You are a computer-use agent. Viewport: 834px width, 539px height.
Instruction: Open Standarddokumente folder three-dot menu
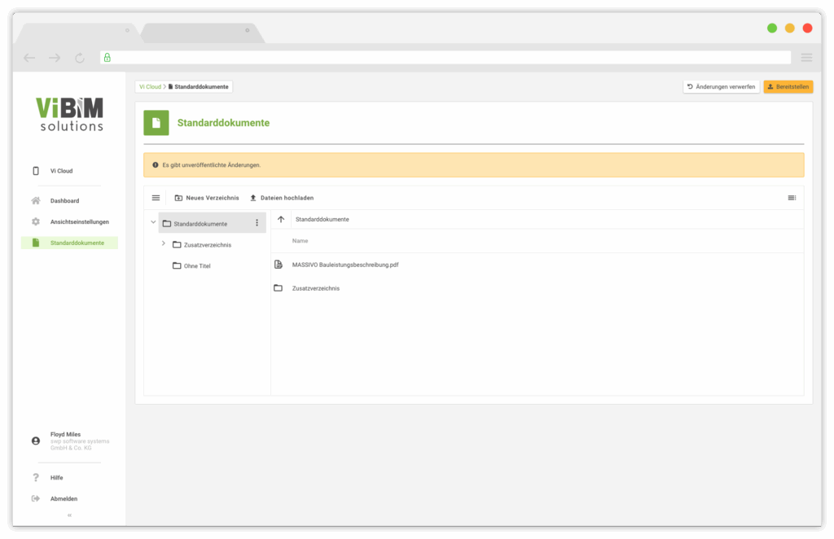(257, 223)
